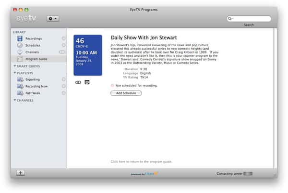Click the Exporting playlist icon
The width and height of the screenshot is (288, 193).
pos(20,79)
